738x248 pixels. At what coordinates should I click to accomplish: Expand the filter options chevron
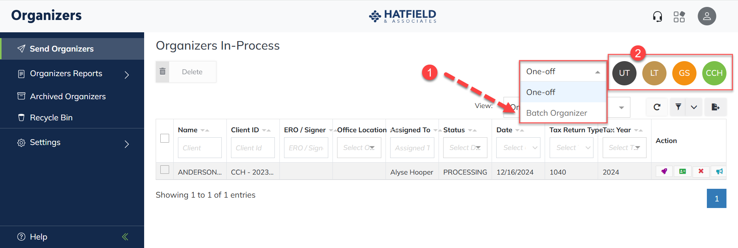pos(694,107)
